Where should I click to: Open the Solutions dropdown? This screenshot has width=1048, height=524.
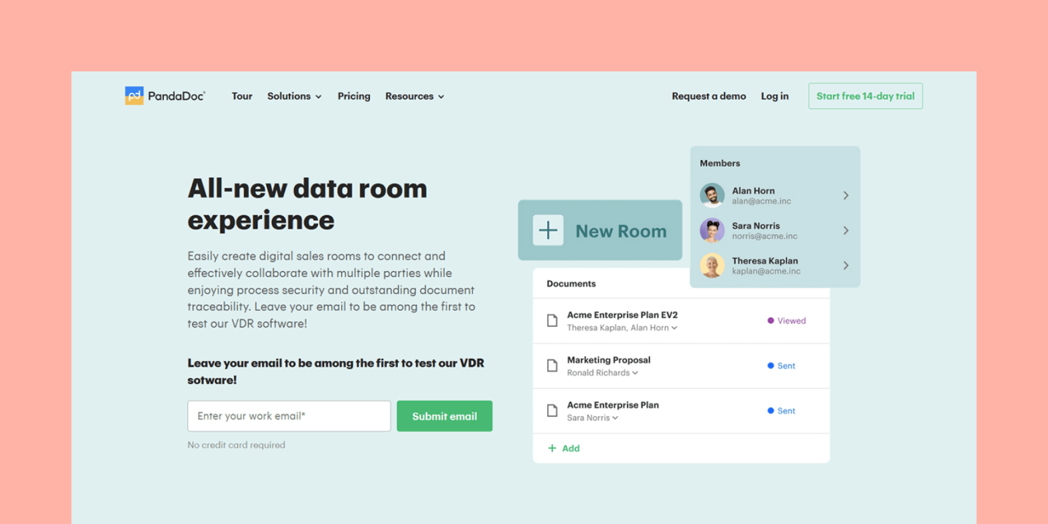(x=294, y=96)
